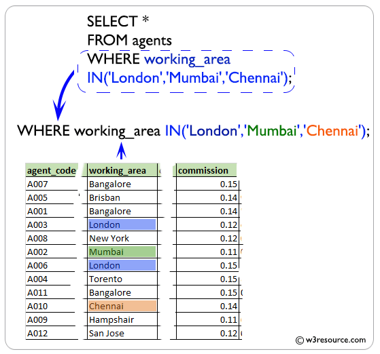
Task: Select the A006 agent code cell
Action: (52, 265)
